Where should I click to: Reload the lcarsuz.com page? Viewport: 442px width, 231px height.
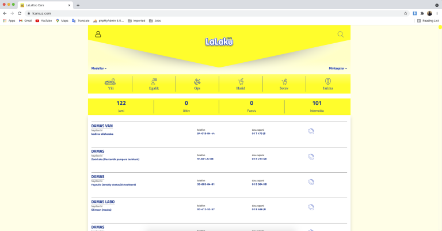click(20, 13)
